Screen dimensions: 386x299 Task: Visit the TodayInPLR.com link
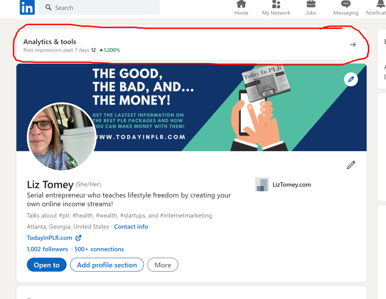49,238
